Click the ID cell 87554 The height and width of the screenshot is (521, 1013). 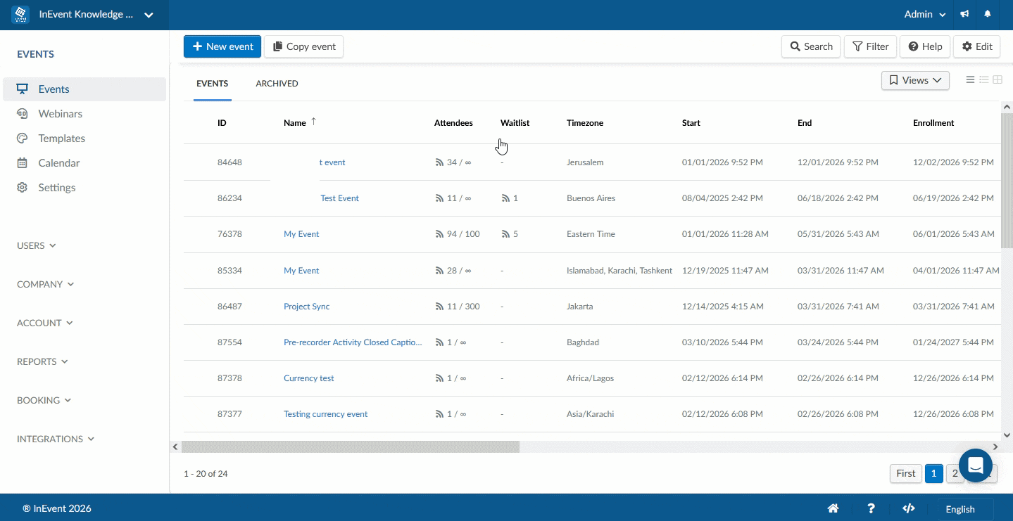click(x=229, y=342)
